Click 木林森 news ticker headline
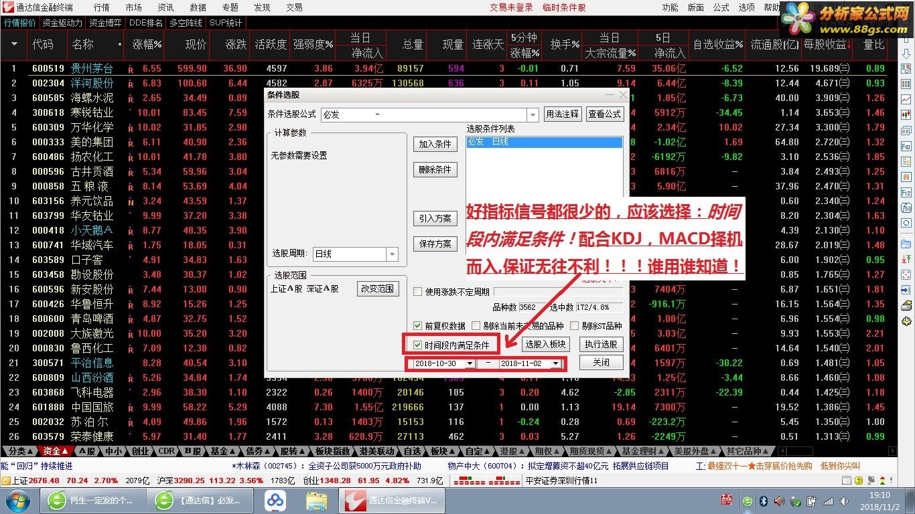The height and width of the screenshot is (514, 915). pos(327,466)
